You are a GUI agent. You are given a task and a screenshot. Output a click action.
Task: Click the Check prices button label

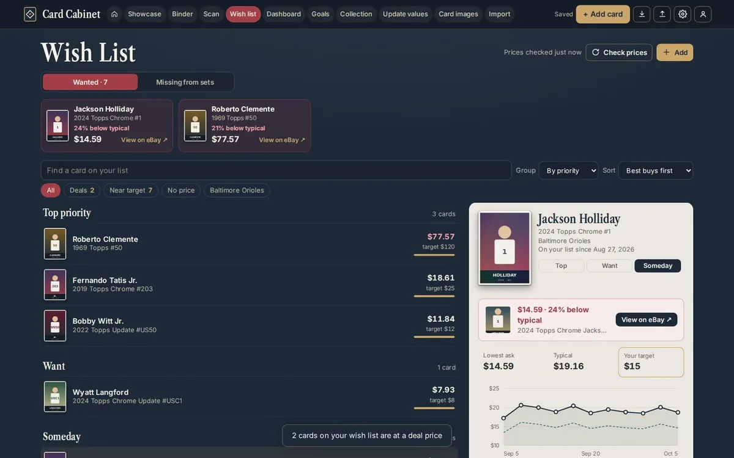click(x=625, y=53)
